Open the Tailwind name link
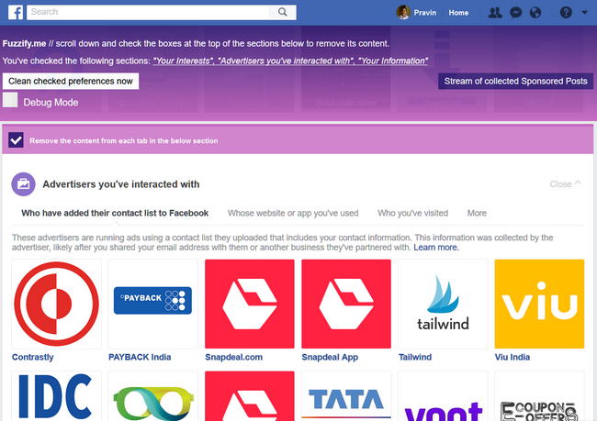 [415, 357]
